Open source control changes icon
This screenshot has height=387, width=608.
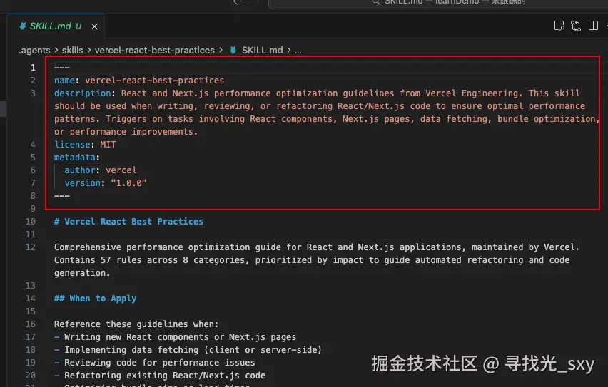tap(576, 26)
